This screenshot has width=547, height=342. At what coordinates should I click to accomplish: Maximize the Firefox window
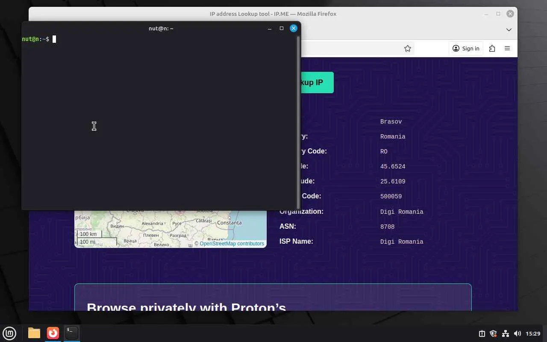(x=498, y=14)
